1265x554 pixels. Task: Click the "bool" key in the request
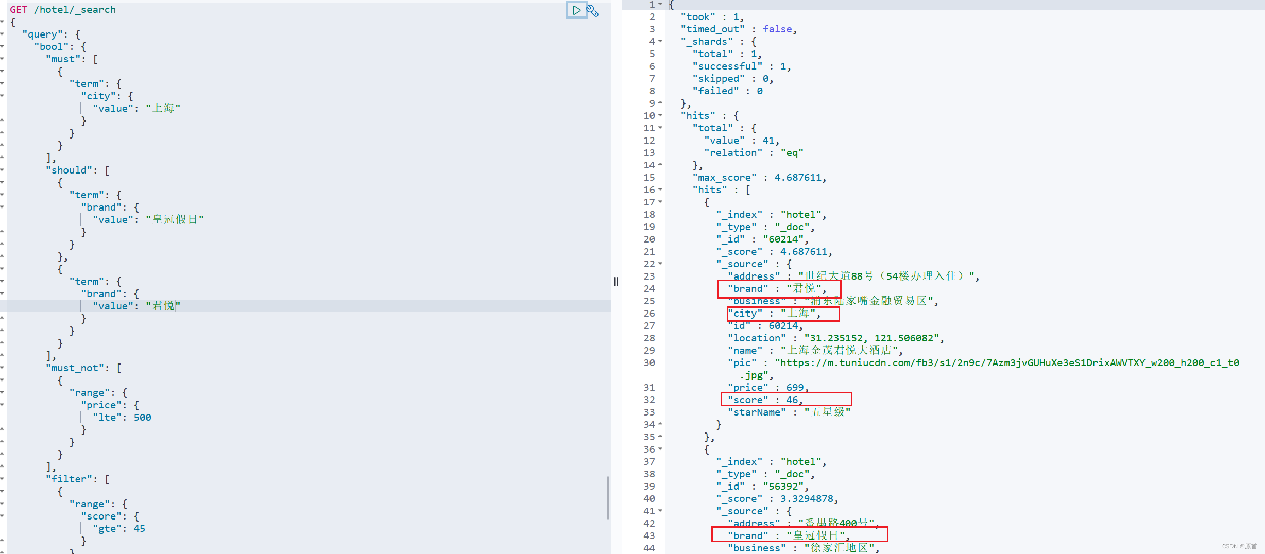[52, 47]
